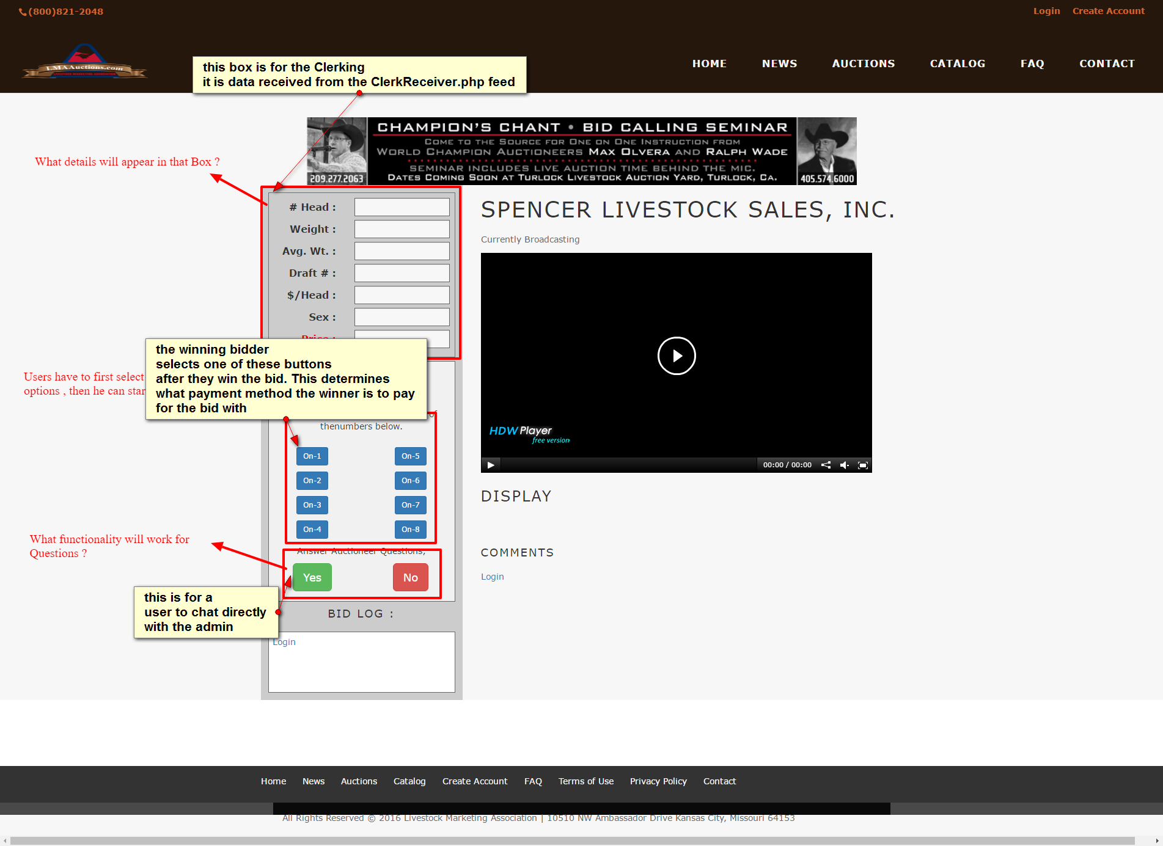The width and height of the screenshot is (1163, 846).
Task: Select the On-3 button
Action: [312, 505]
